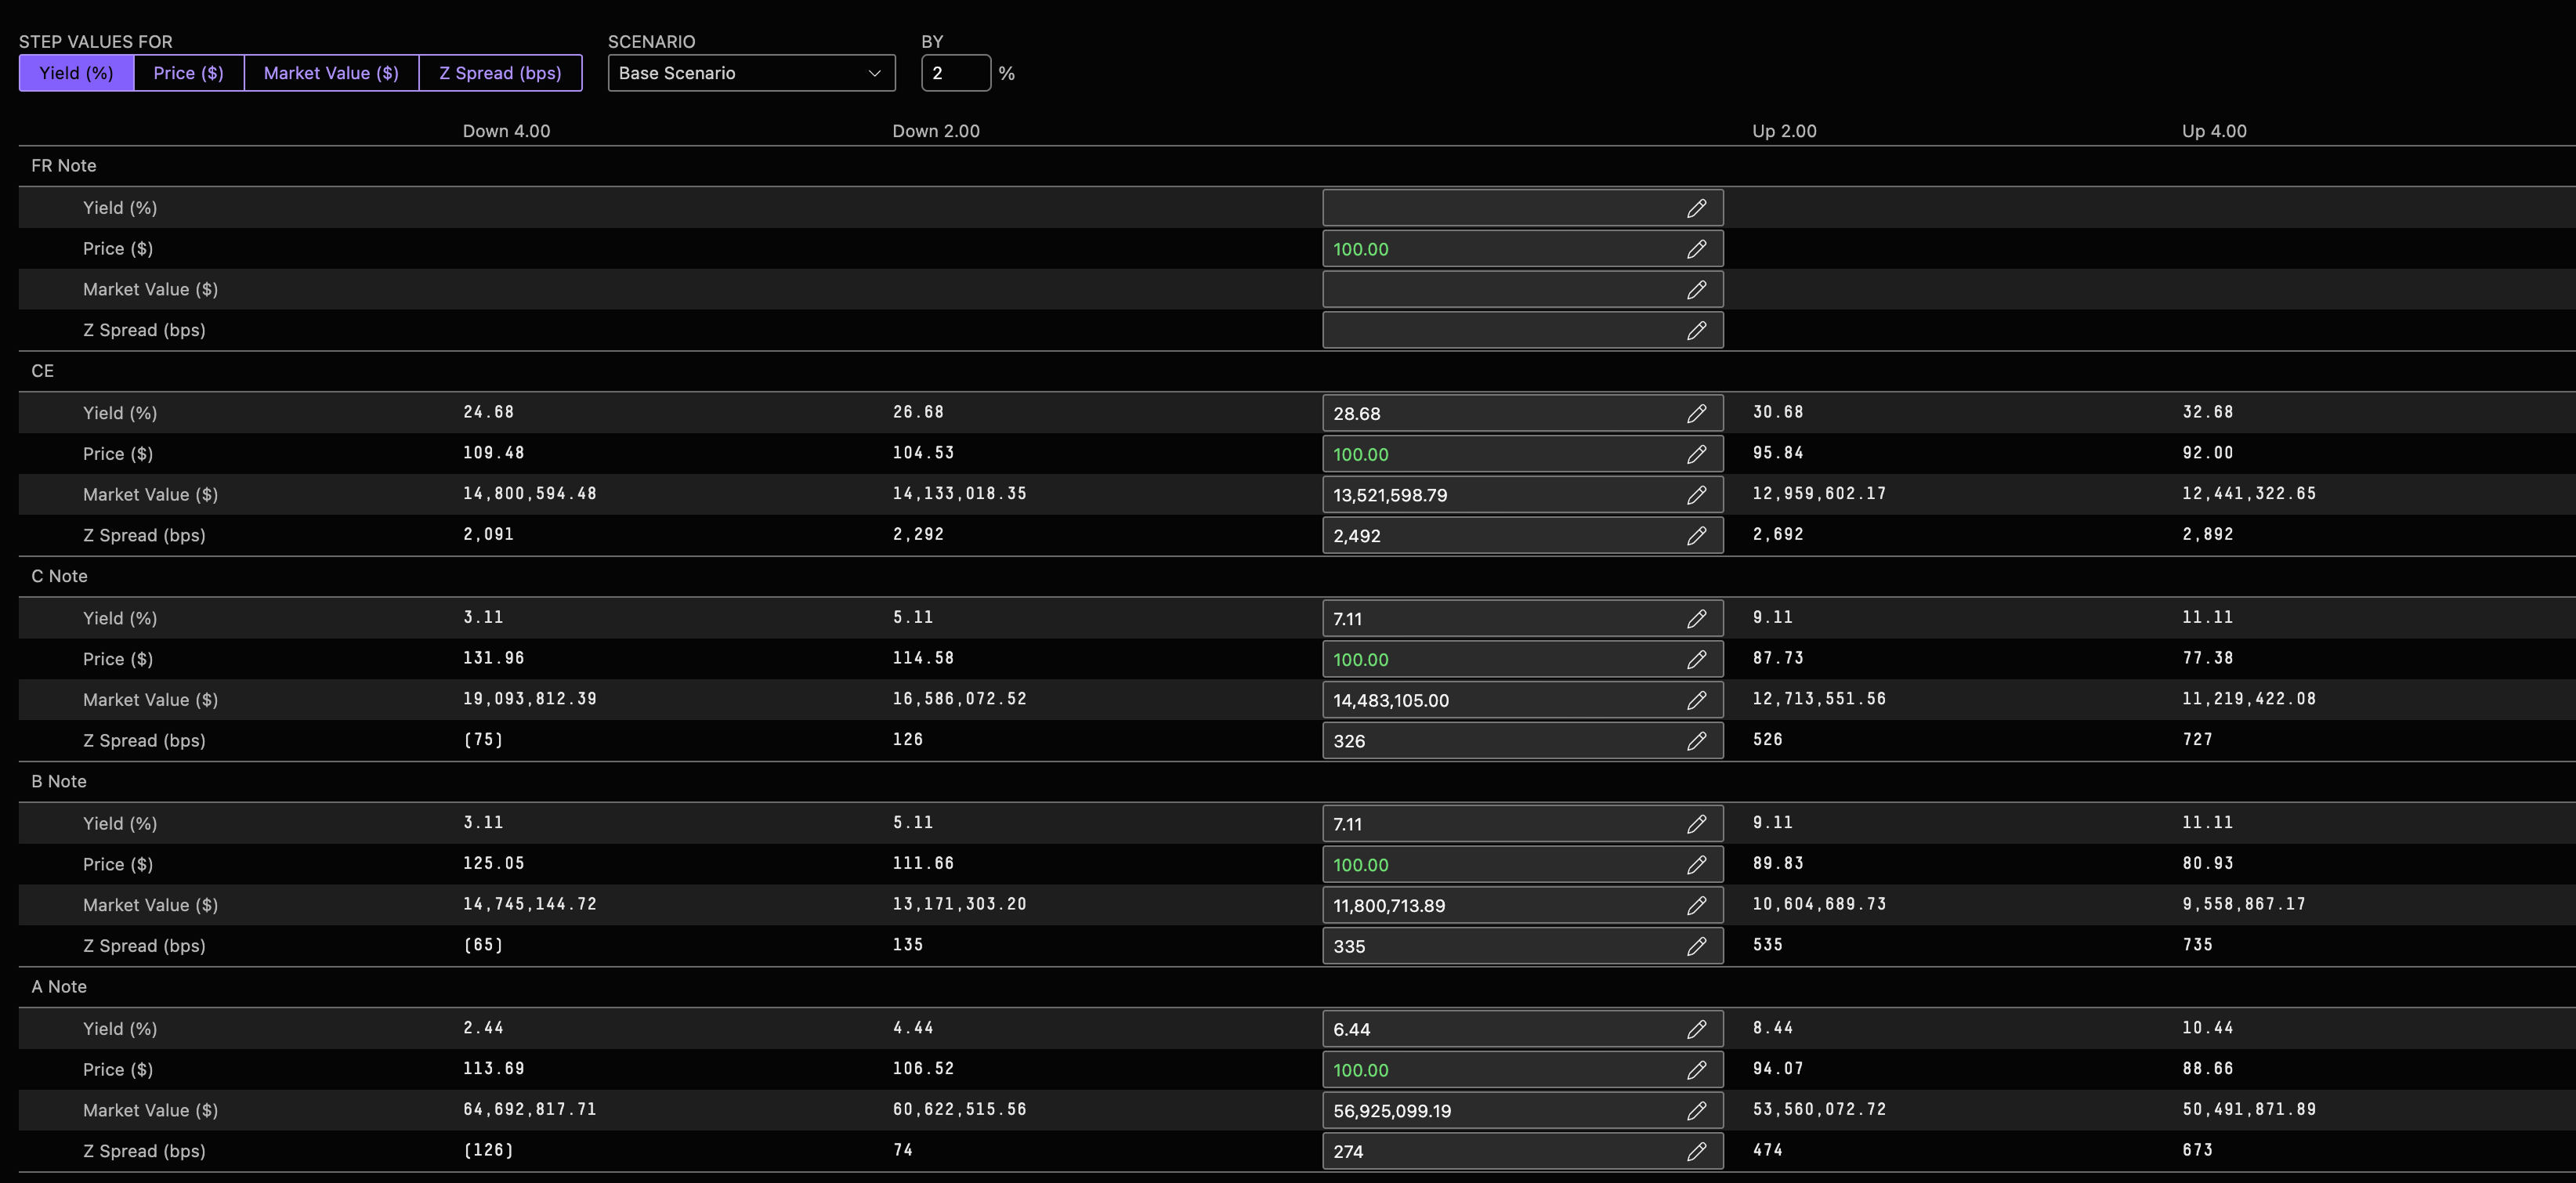Click B Note price 125.05
This screenshot has width=2576, height=1183.
[494, 863]
